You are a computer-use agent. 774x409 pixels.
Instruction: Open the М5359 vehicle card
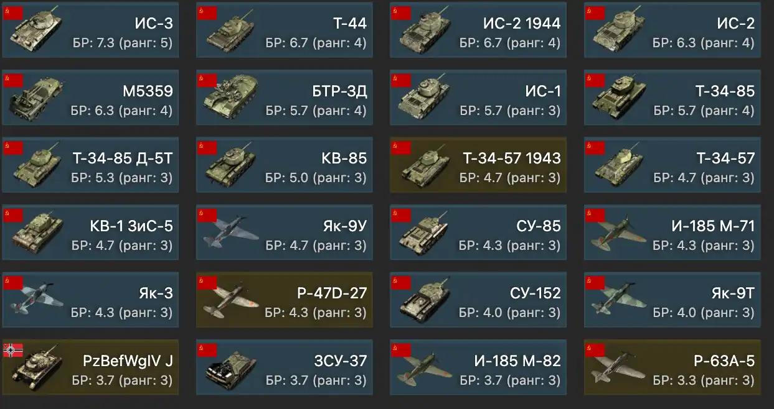point(90,98)
